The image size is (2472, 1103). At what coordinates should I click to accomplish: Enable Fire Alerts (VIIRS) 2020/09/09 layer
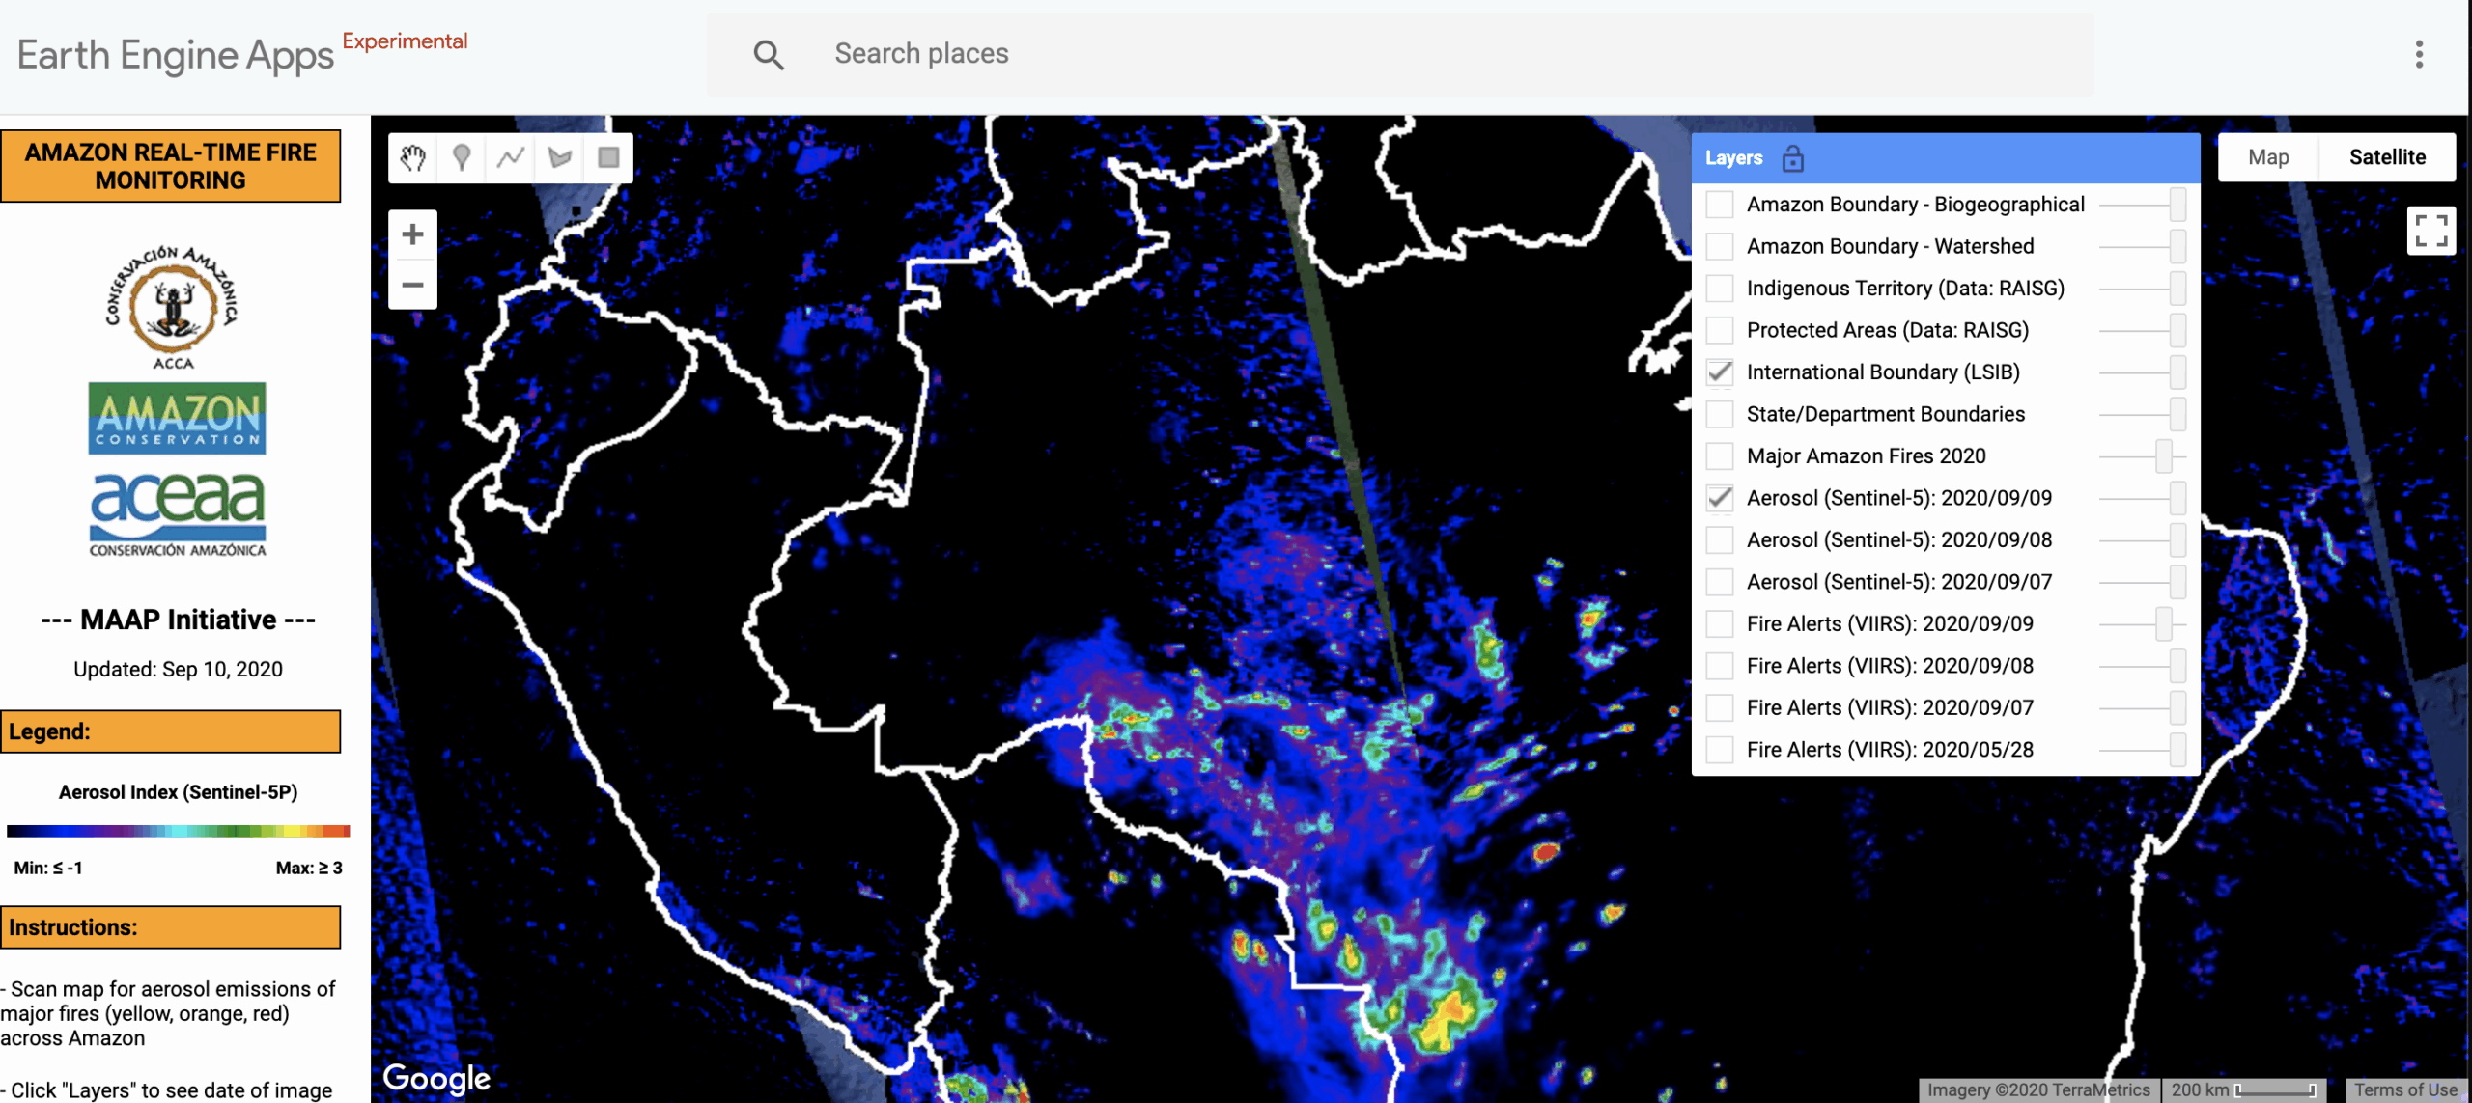pos(1720,623)
